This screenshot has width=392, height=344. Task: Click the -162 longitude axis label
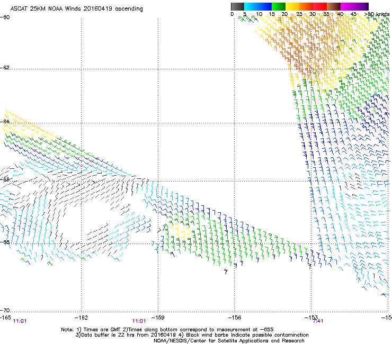pos(81,317)
